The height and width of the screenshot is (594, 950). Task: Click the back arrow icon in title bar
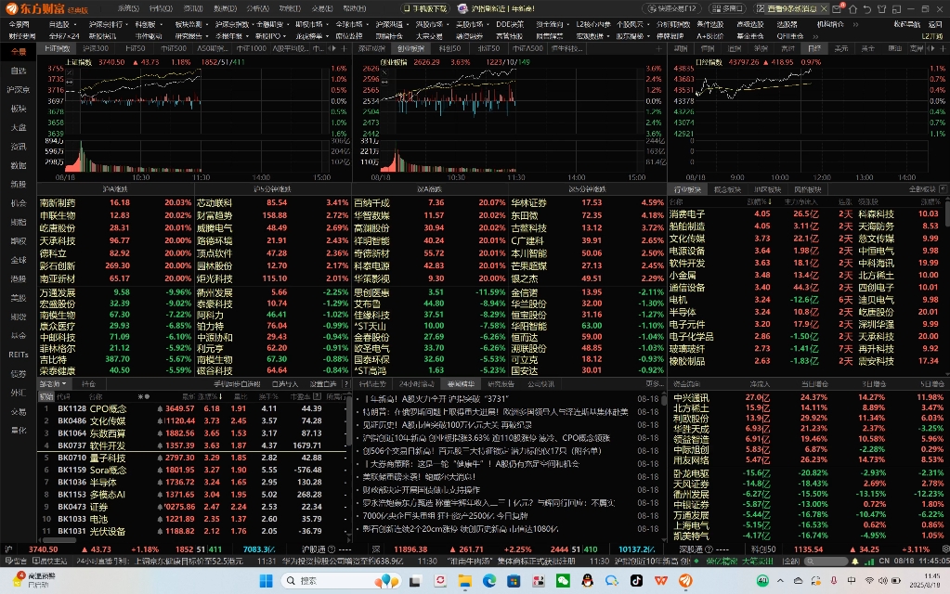point(867,9)
